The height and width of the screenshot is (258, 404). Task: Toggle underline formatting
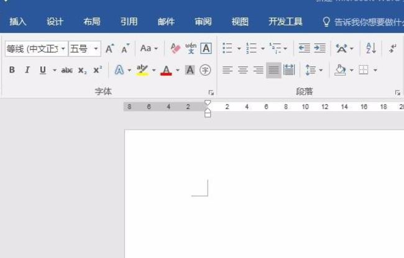point(43,70)
